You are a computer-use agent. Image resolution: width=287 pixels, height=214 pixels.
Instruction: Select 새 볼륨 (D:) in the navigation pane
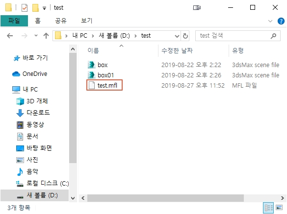35,195
